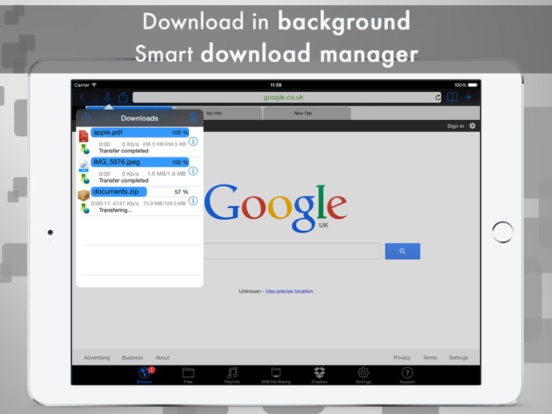Open the About footer link
552x414 pixels.
[x=162, y=357]
